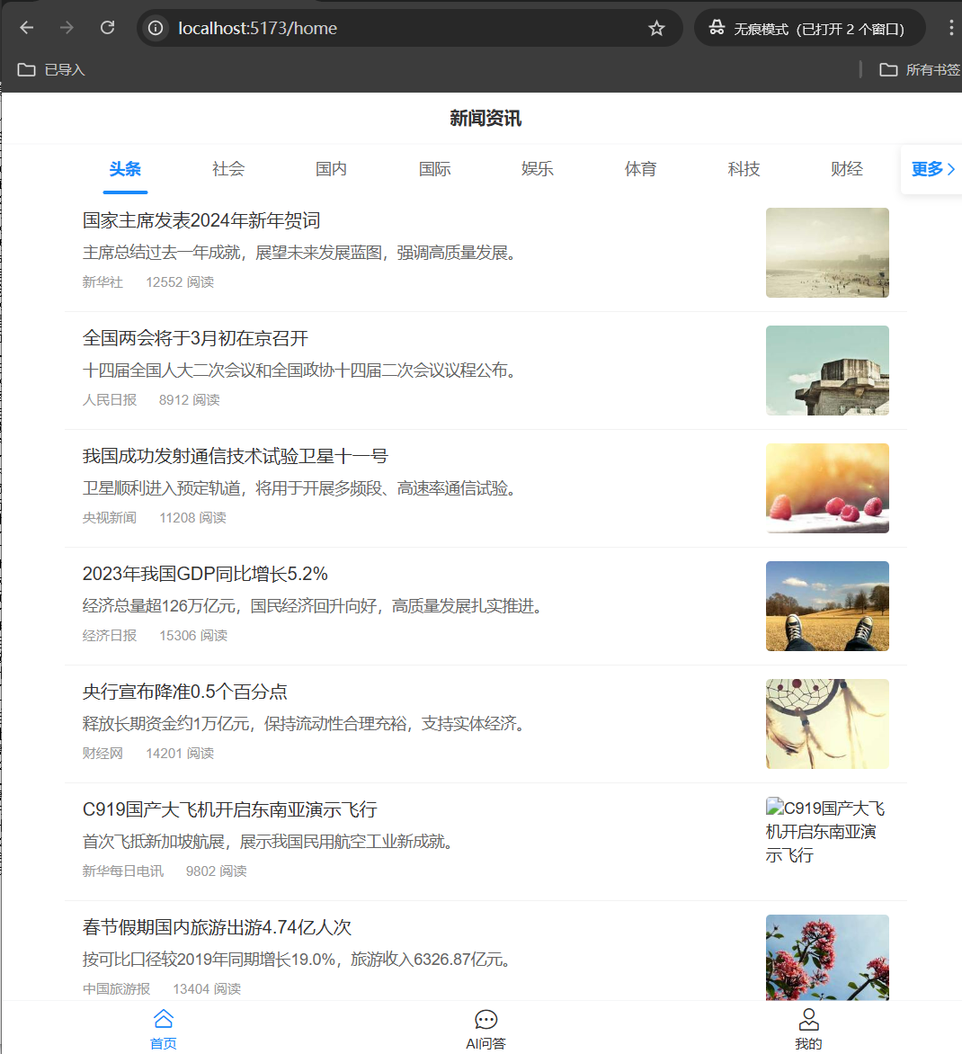Switch to the 体育 tab
The image size is (962, 1054).
pyautogui.click(x=640, y=169)
